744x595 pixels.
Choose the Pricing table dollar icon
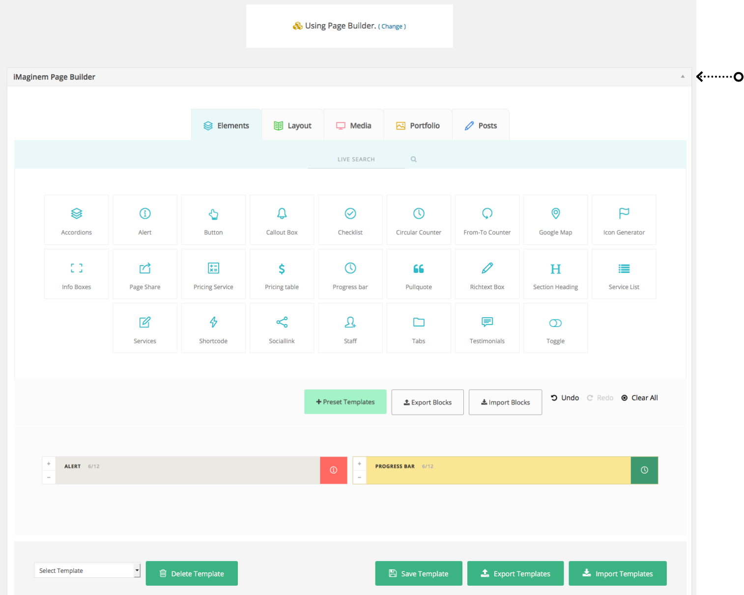[282, 269]
